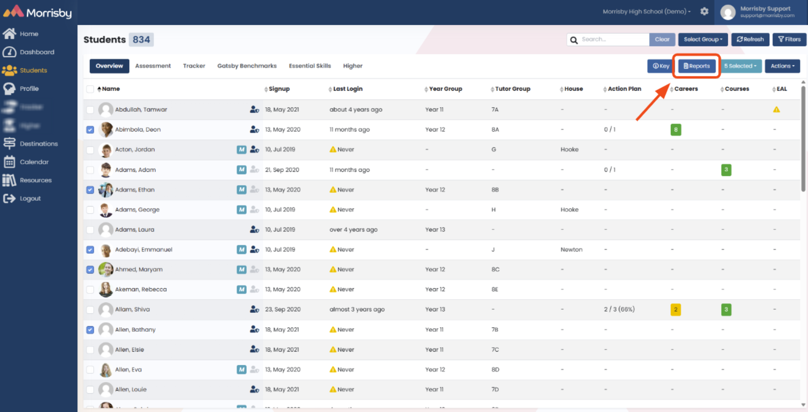Open avatar of Ahmed, Maryam
Screen dimensions: 808x412
point(106,269)
